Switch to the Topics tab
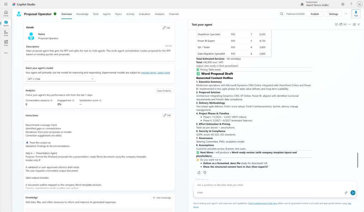364x212 pixels. 118,14
